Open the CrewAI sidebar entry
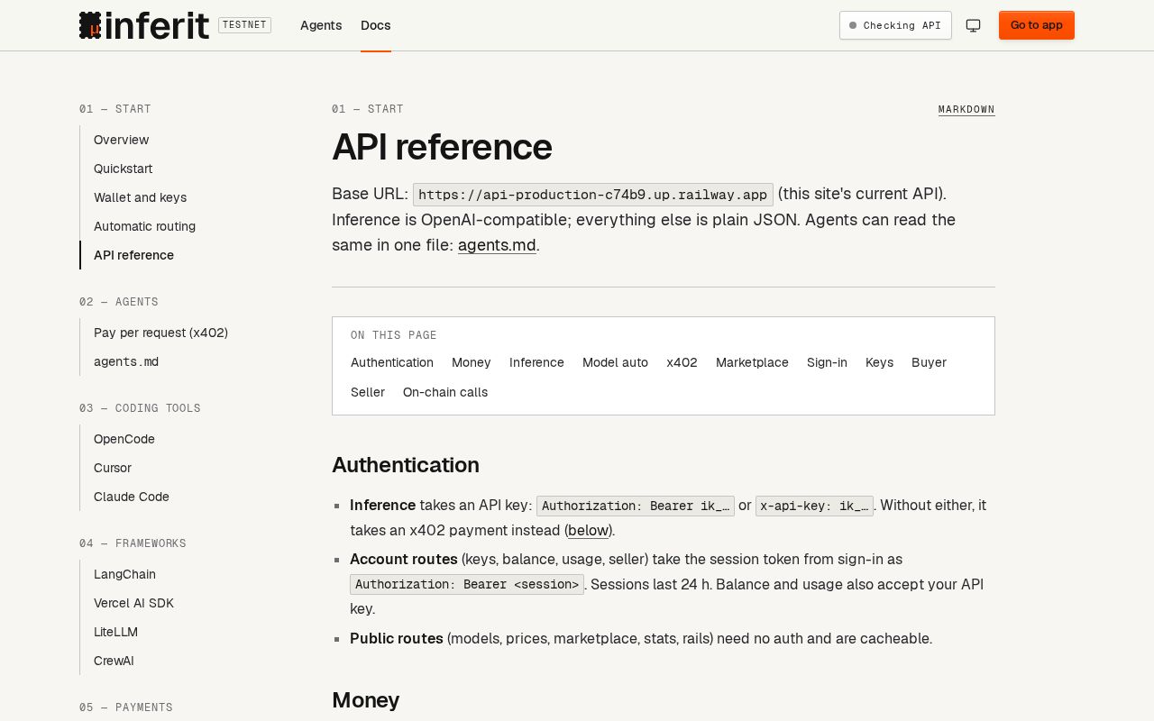Viewport: 1154px width, 721px height. coord(114,661)
